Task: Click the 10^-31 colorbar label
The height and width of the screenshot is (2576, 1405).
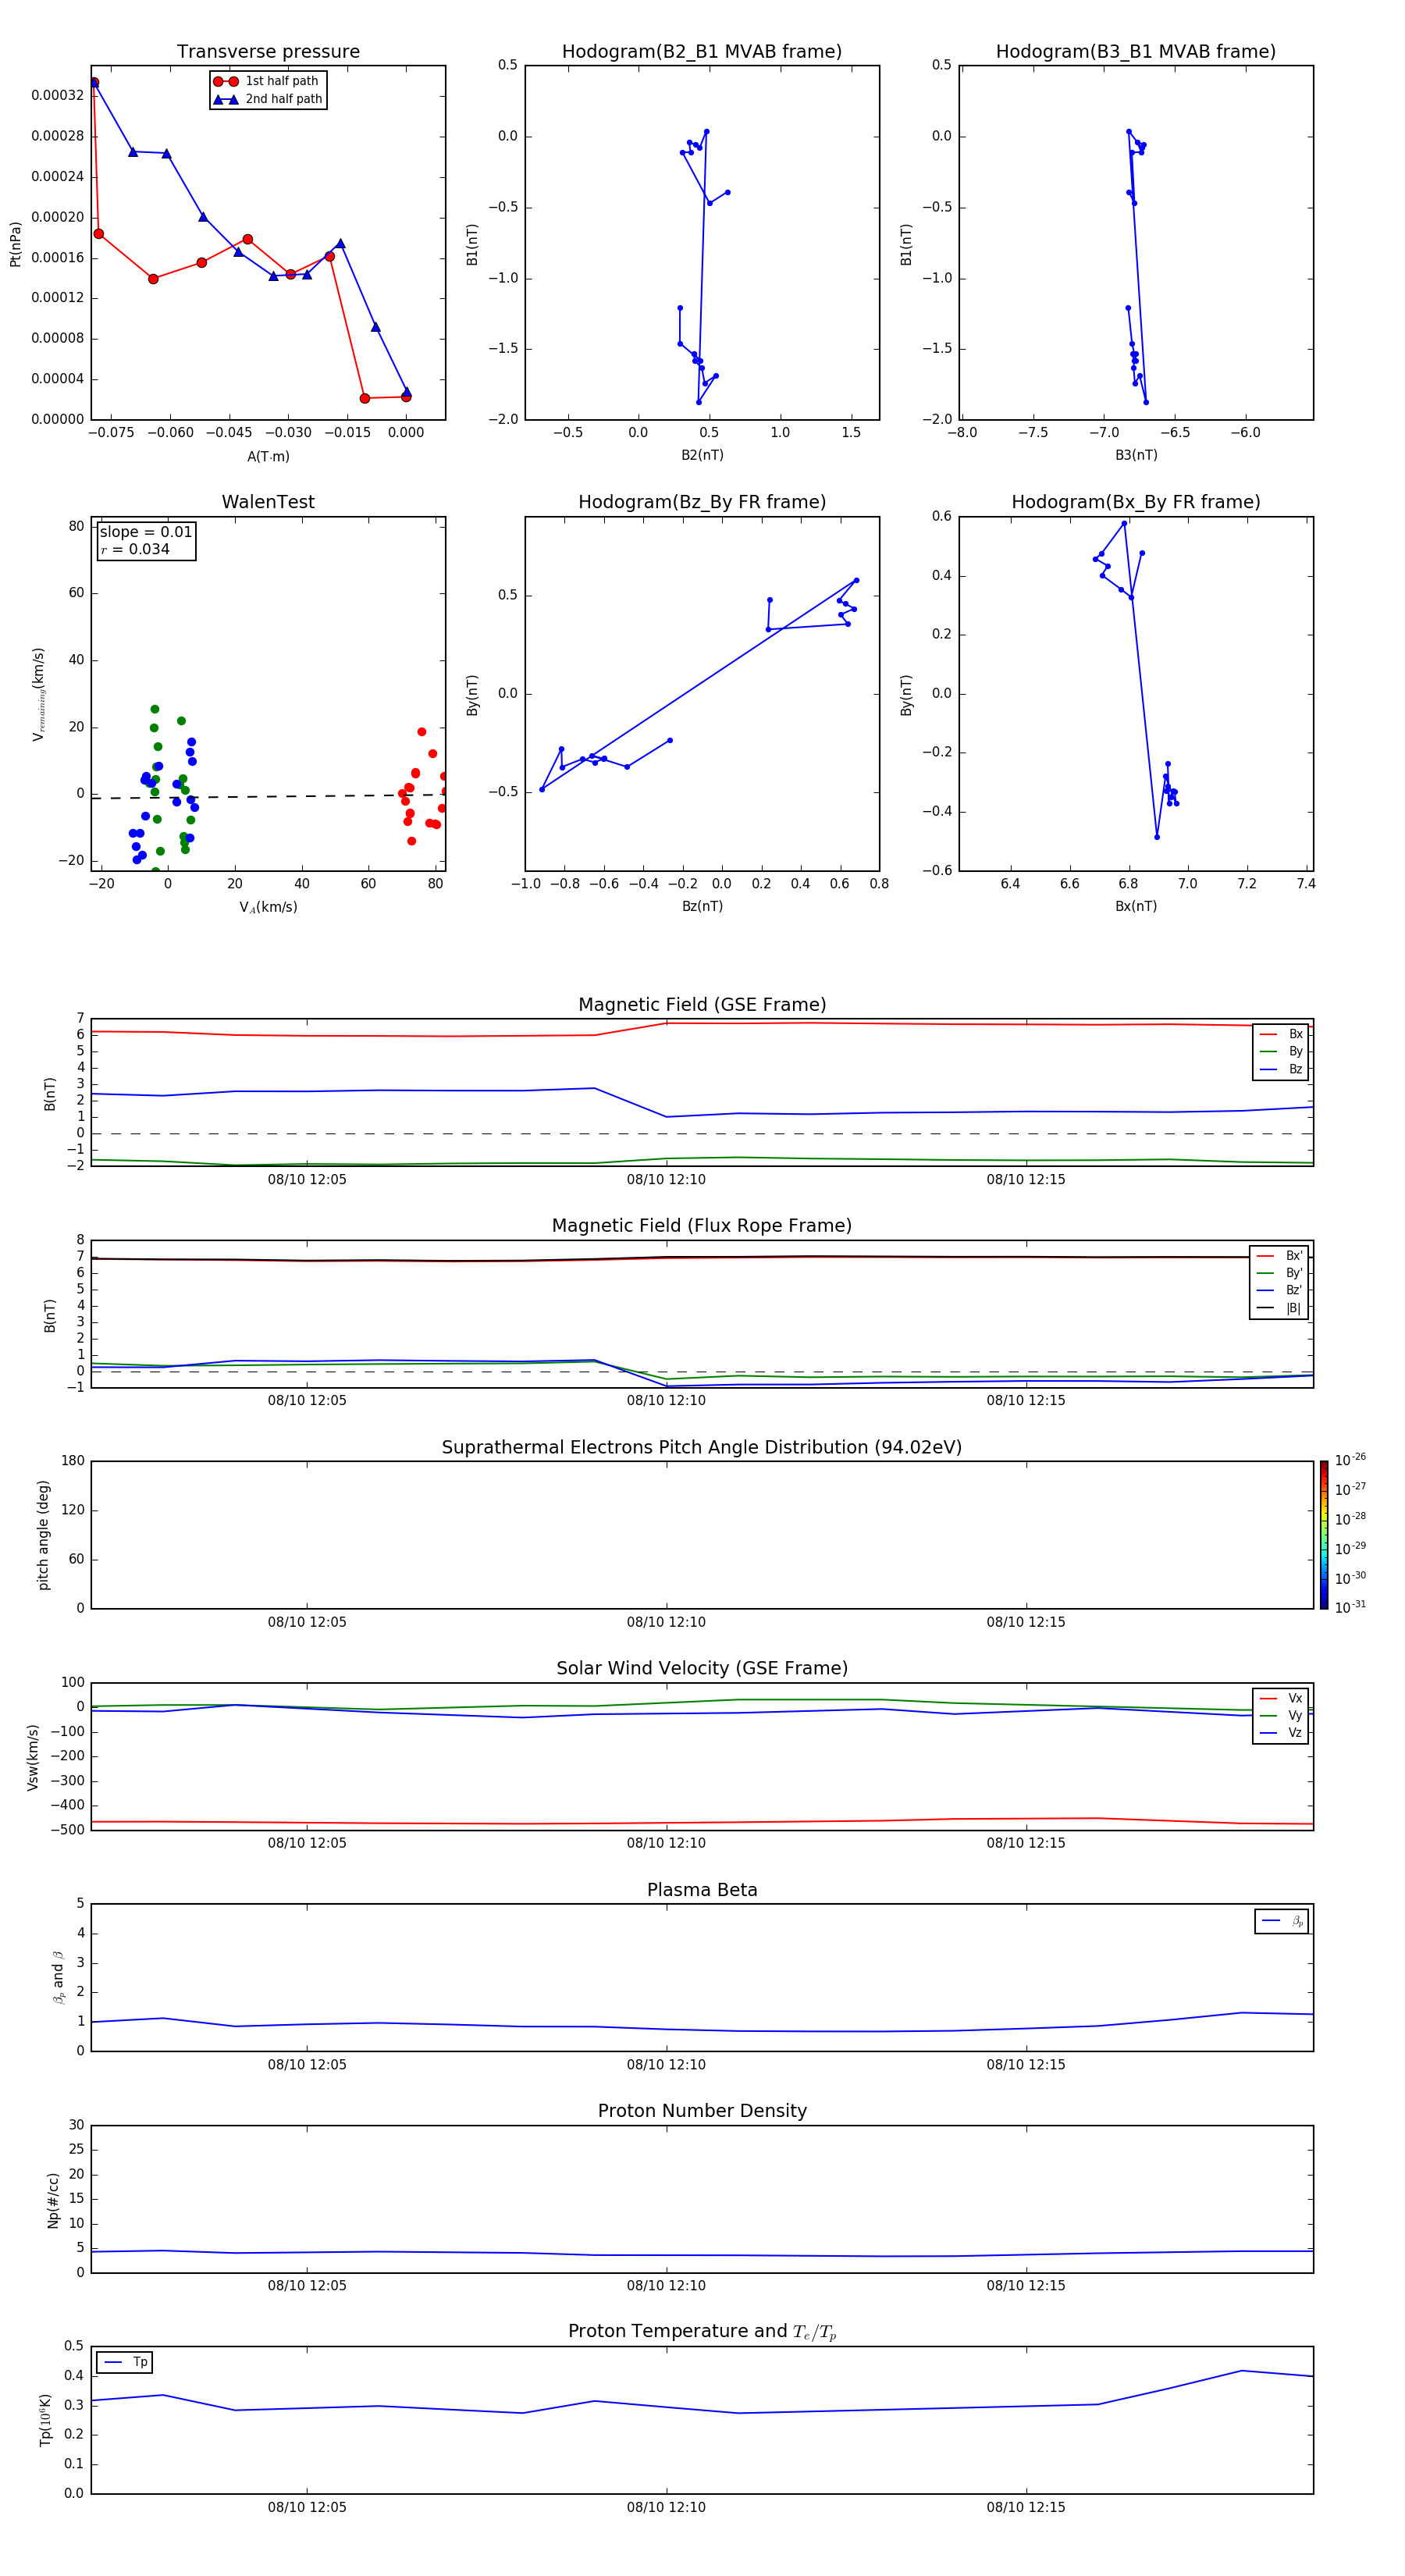Action: click(x=1350, y=1607)
